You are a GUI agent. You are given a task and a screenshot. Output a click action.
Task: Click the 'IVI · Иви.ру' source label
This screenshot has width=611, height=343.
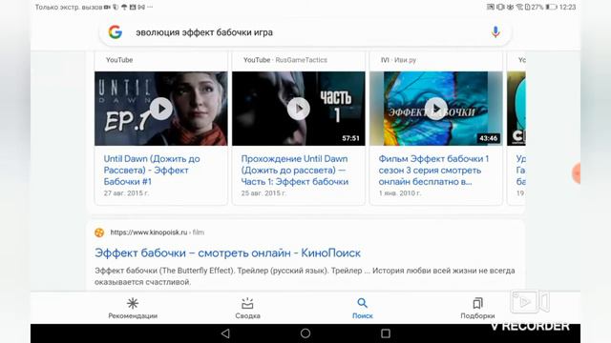(x=398, y=60)
